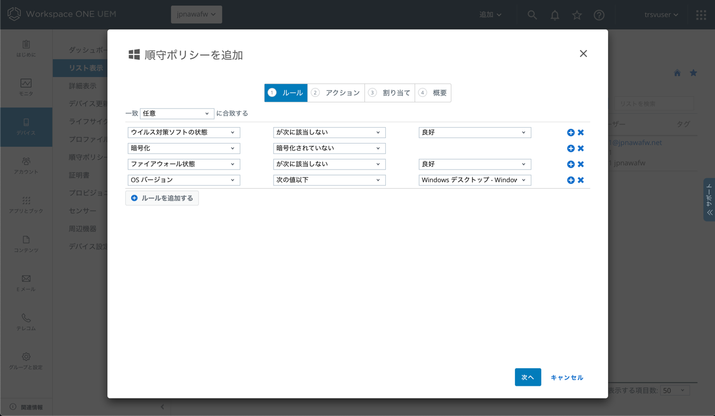Open 詳細表示 in the submenu
The width and height of the screenshot is (715, 416).
83,86
